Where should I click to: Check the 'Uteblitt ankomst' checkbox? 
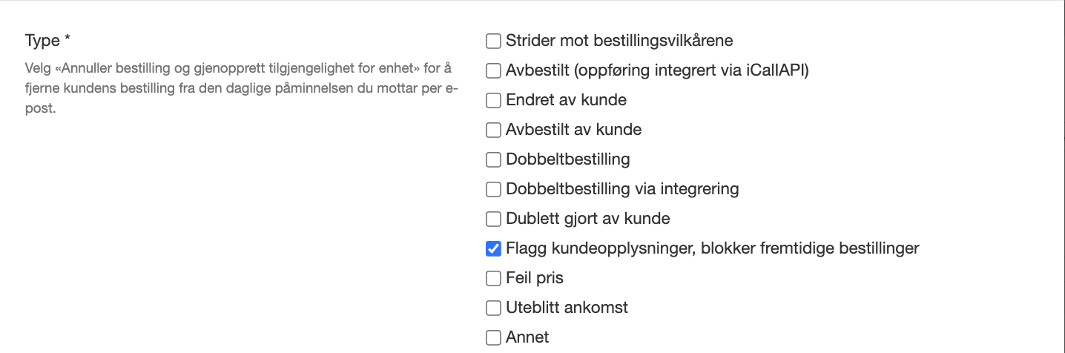coord(493,308)
